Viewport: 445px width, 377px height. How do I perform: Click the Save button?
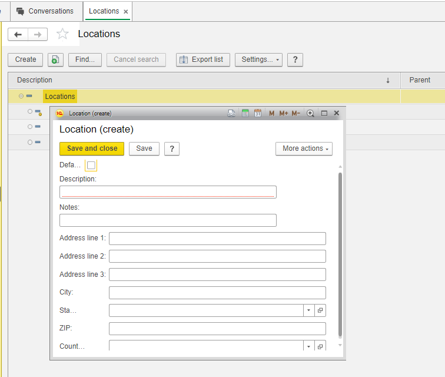[x=144, y=148]
